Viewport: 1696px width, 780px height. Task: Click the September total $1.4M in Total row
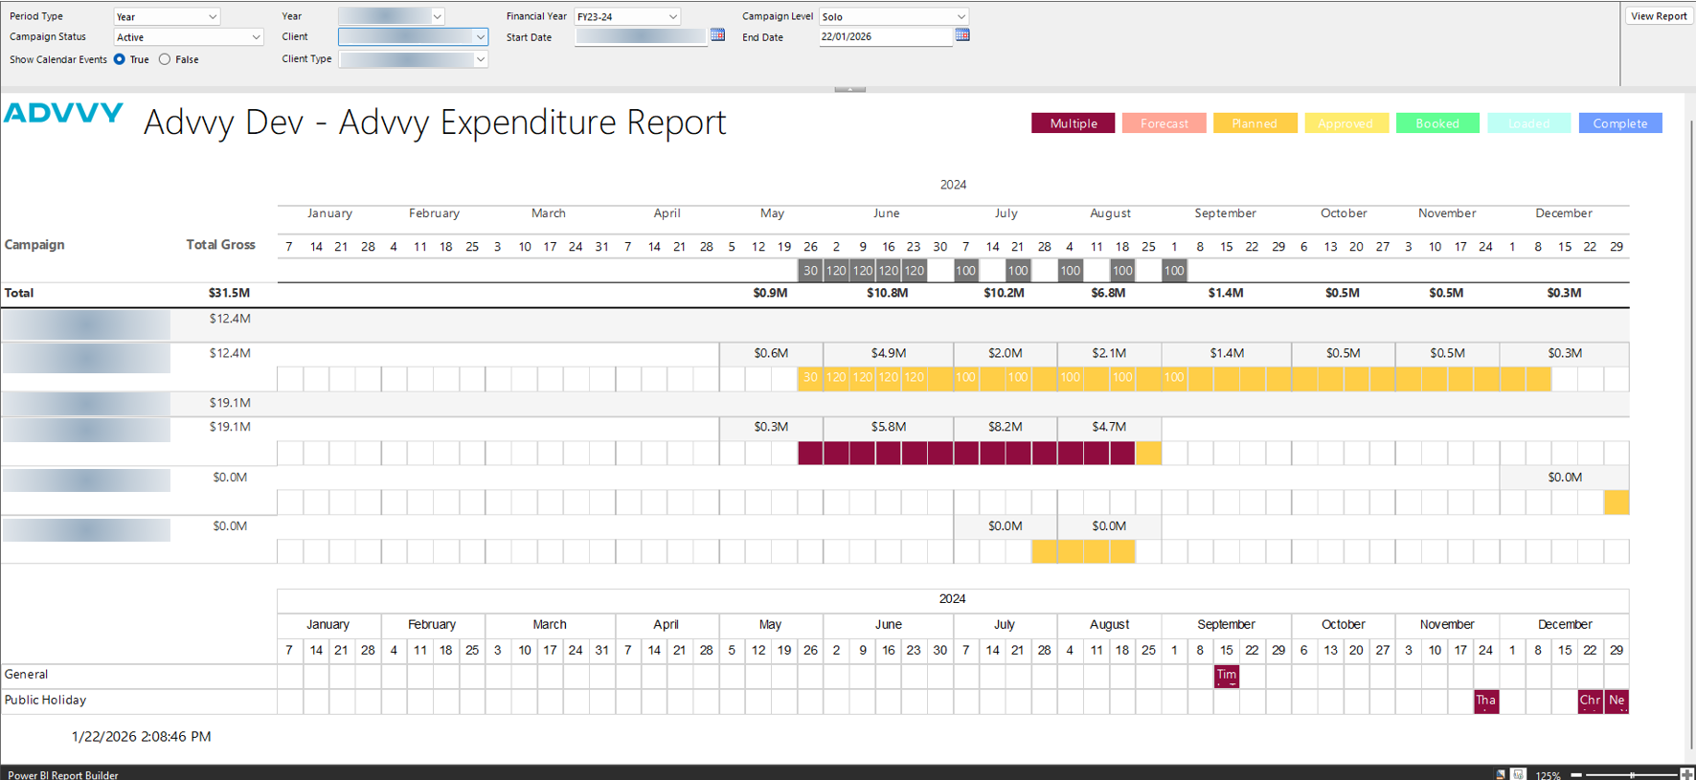click(1226, 293)
